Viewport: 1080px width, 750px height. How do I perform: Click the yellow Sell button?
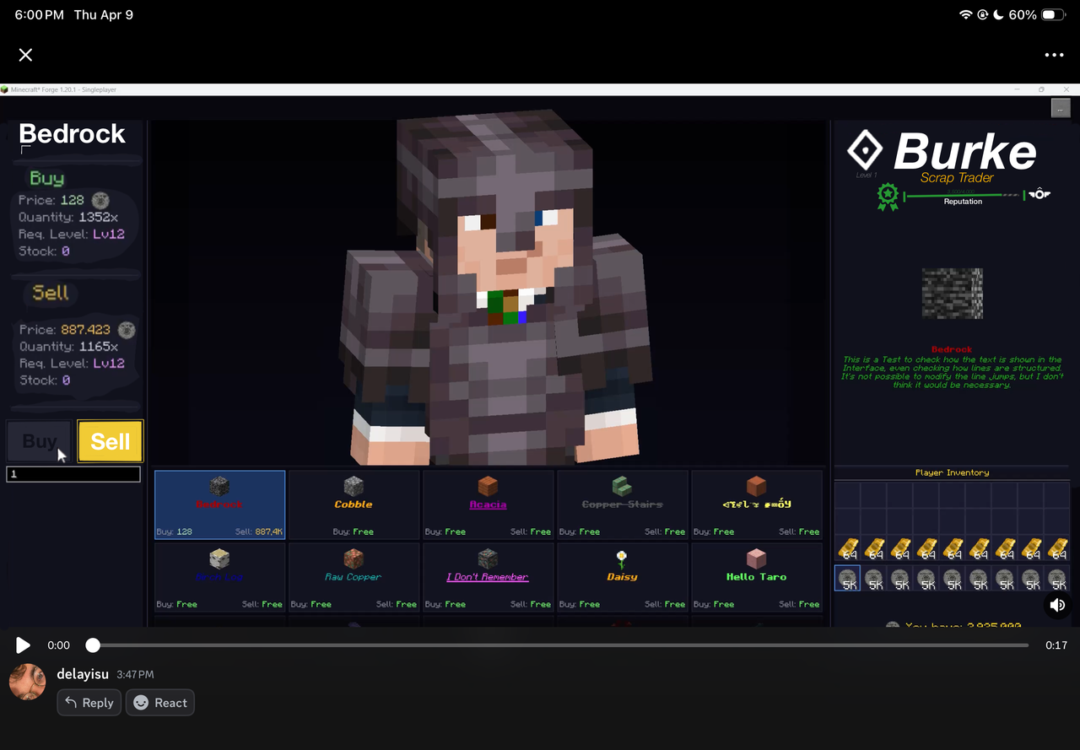[111, 441]
